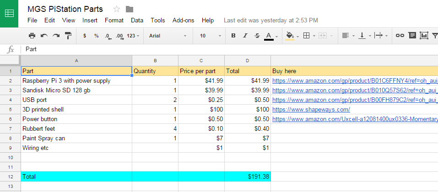Open the 123 more formats dropdown

point(133,36)
